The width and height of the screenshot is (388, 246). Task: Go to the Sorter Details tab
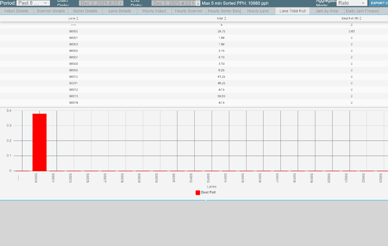[x=85, y=11]
